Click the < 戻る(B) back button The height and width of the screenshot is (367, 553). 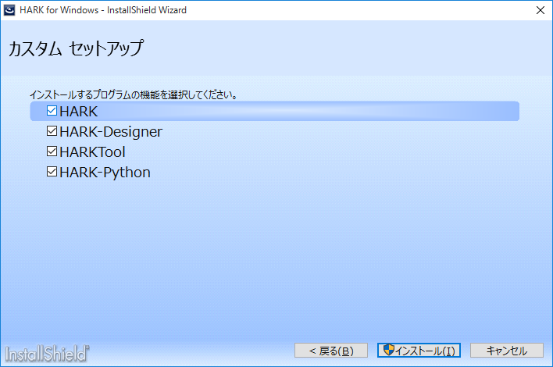tap(331, 351)
